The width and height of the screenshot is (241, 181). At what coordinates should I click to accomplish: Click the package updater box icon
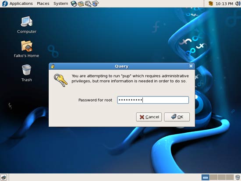tap(211, 4)
